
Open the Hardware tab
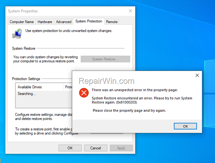pyautogui.click(x=45, y=22)
